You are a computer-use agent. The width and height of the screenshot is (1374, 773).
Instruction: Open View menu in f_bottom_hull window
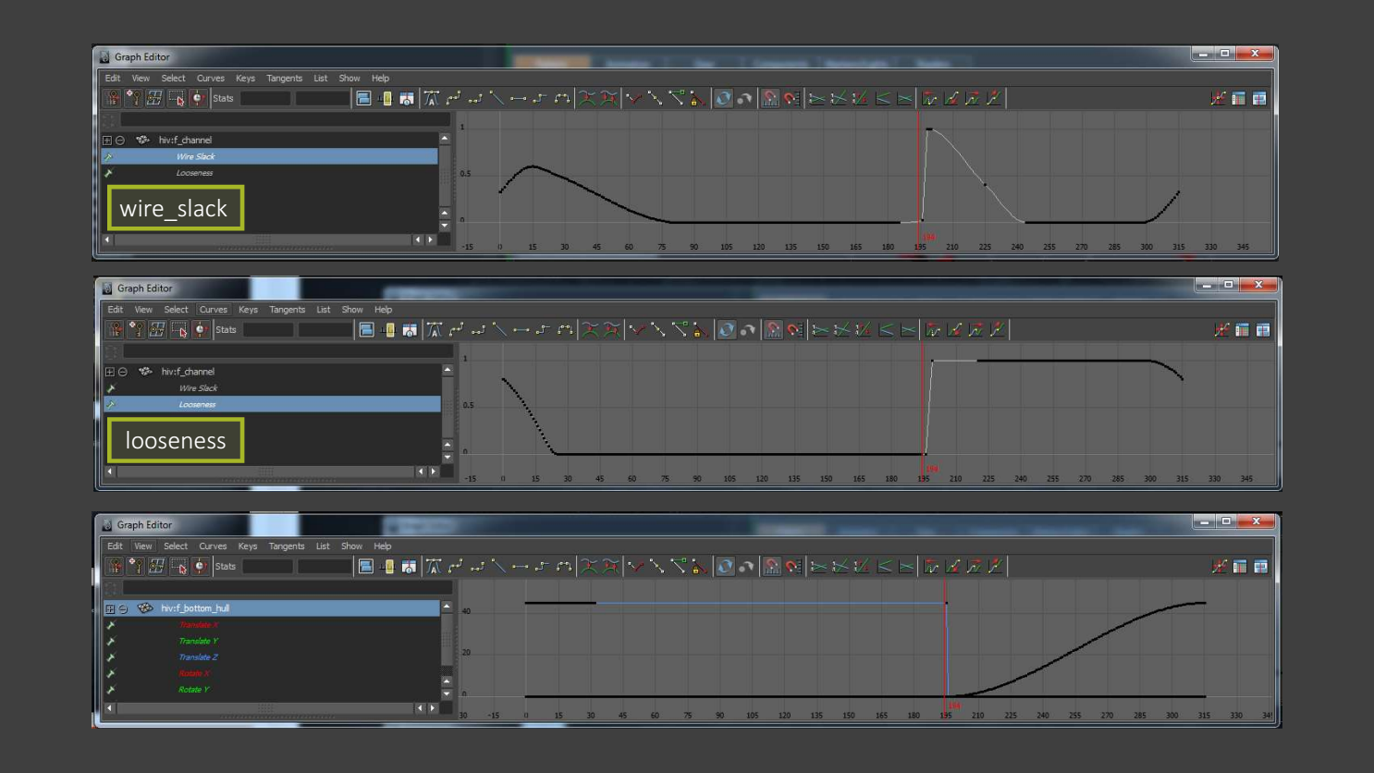(x=142, y=546)
